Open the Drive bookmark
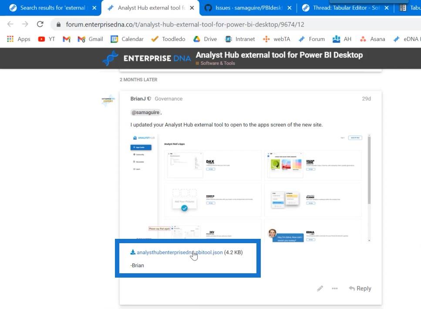421x309 pixels. tap(205, 39)
